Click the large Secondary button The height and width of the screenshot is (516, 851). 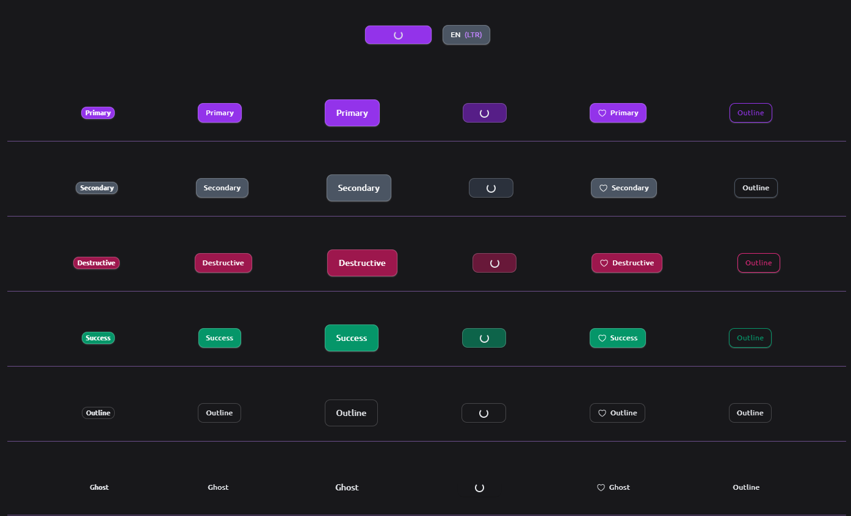[358, 188]
